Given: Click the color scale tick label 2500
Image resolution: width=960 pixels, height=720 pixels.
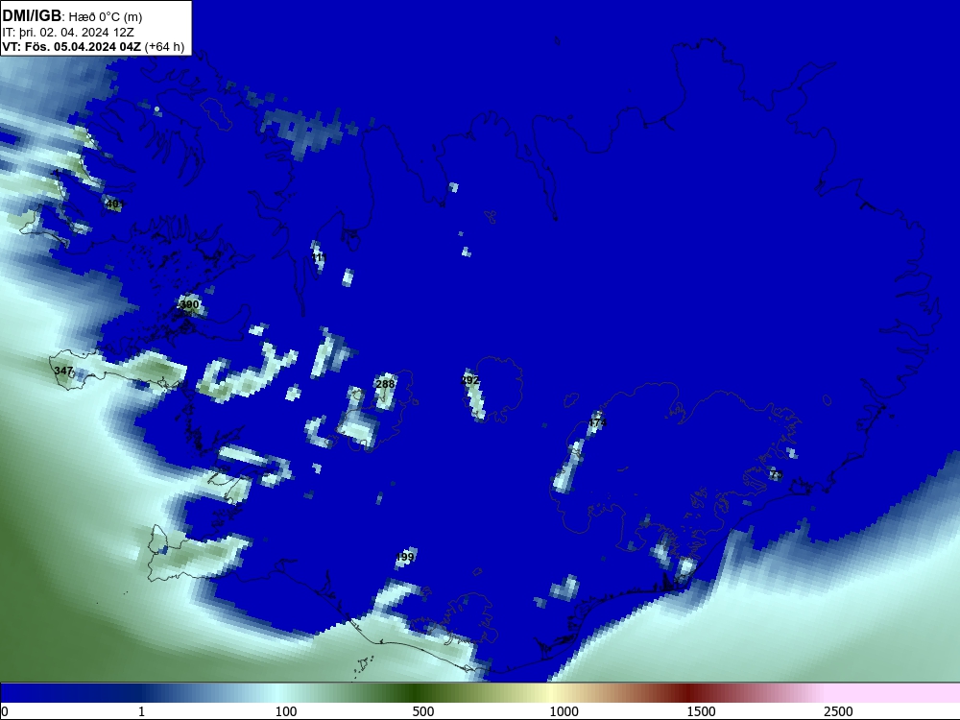Looking at the screenshot, I should pos(838,711).
